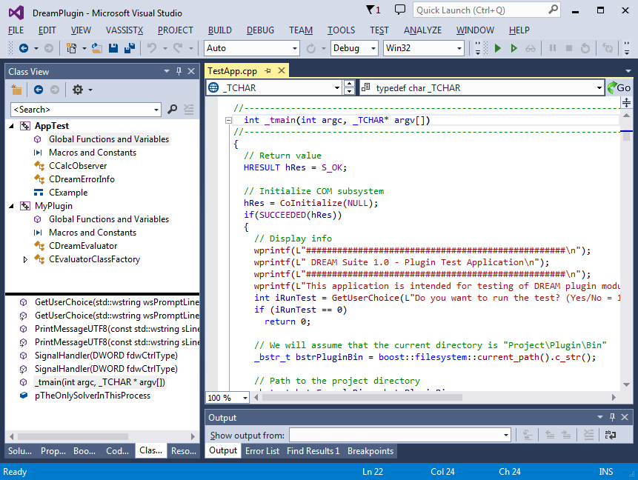Select CDreamEvaluator class in tree

tap(83, 246)
